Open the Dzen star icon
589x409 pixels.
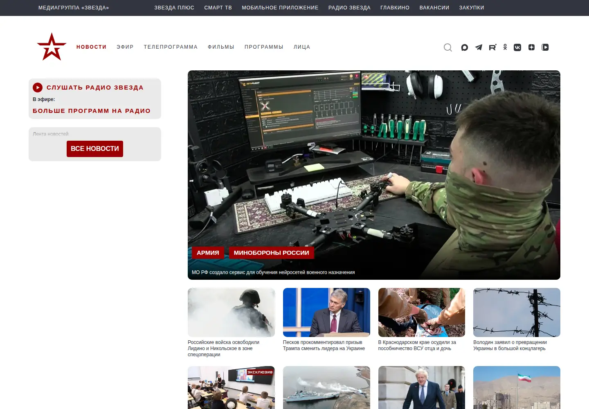(531, 47)
